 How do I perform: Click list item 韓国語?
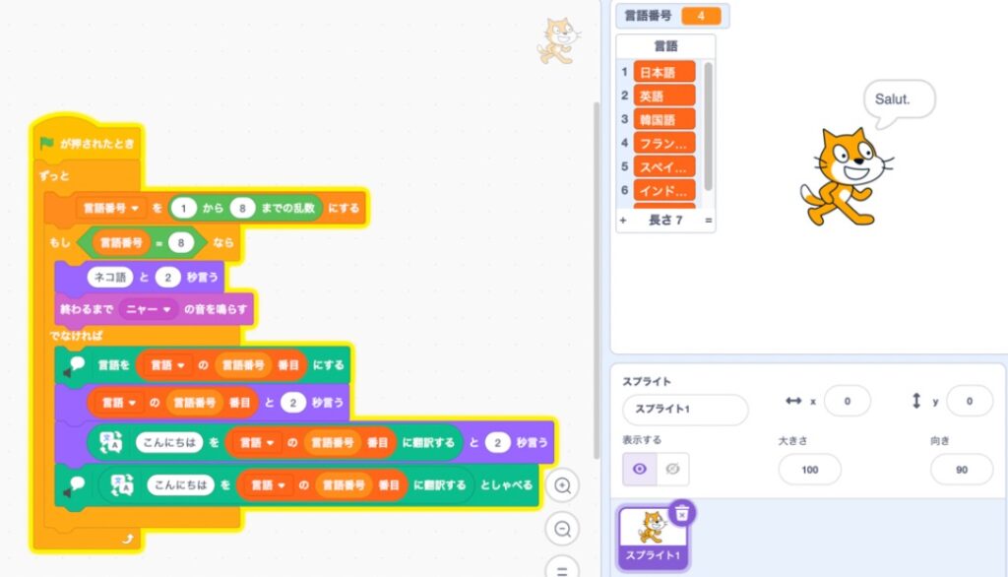click(x=664, y=120)
